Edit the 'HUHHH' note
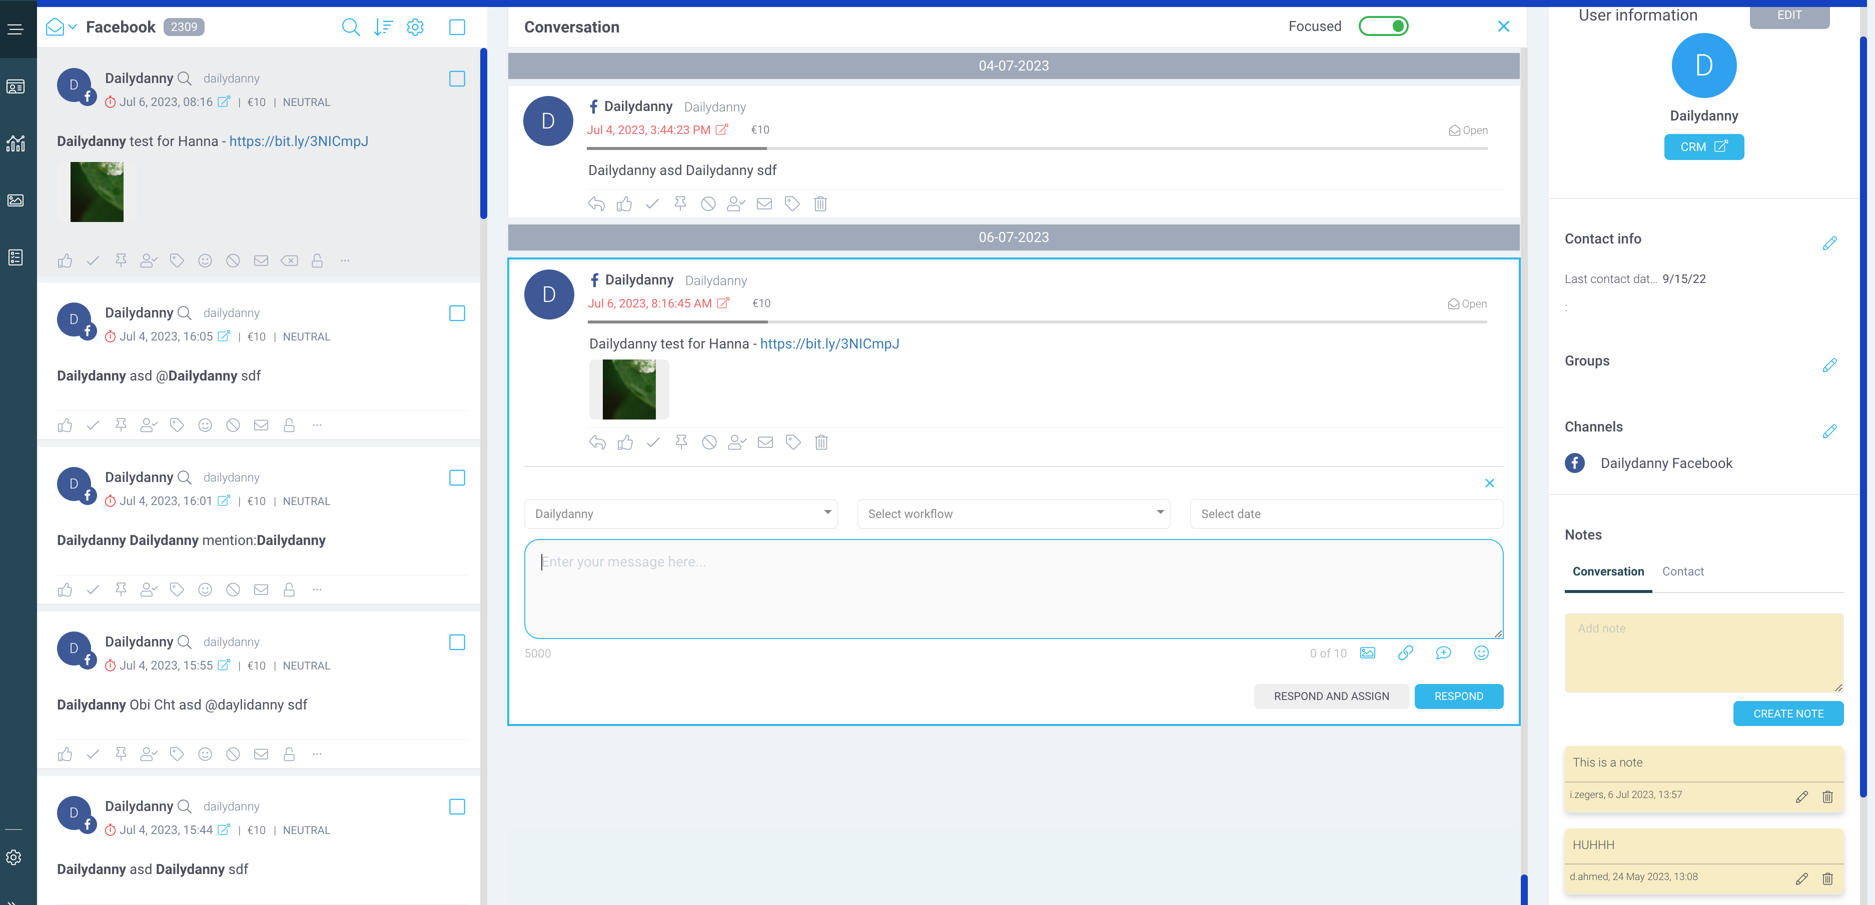 pyautogui.click(x=1801, y=879)
